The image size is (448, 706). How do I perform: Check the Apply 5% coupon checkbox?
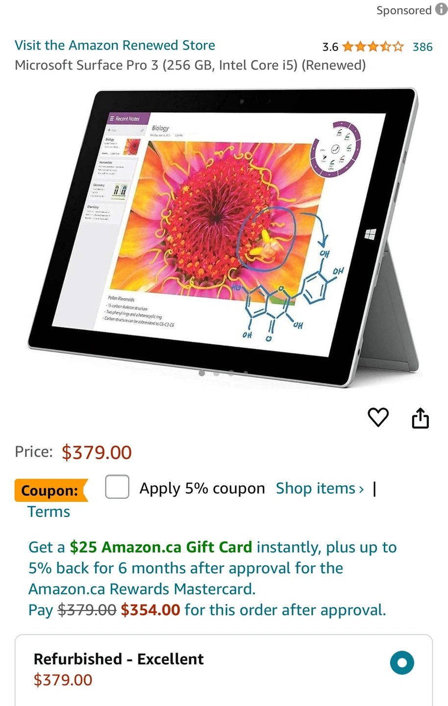click(117, 487)
